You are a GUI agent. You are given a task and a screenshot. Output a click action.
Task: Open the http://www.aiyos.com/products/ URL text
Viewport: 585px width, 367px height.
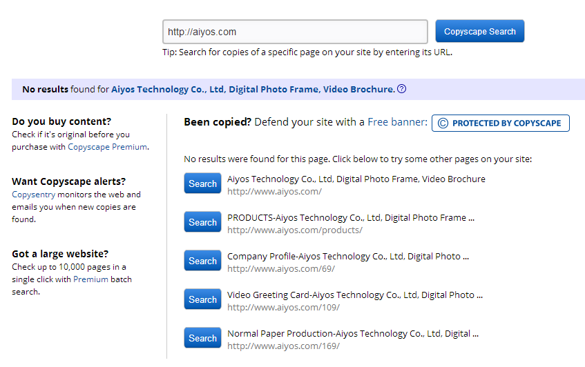(x=295, y=230)
